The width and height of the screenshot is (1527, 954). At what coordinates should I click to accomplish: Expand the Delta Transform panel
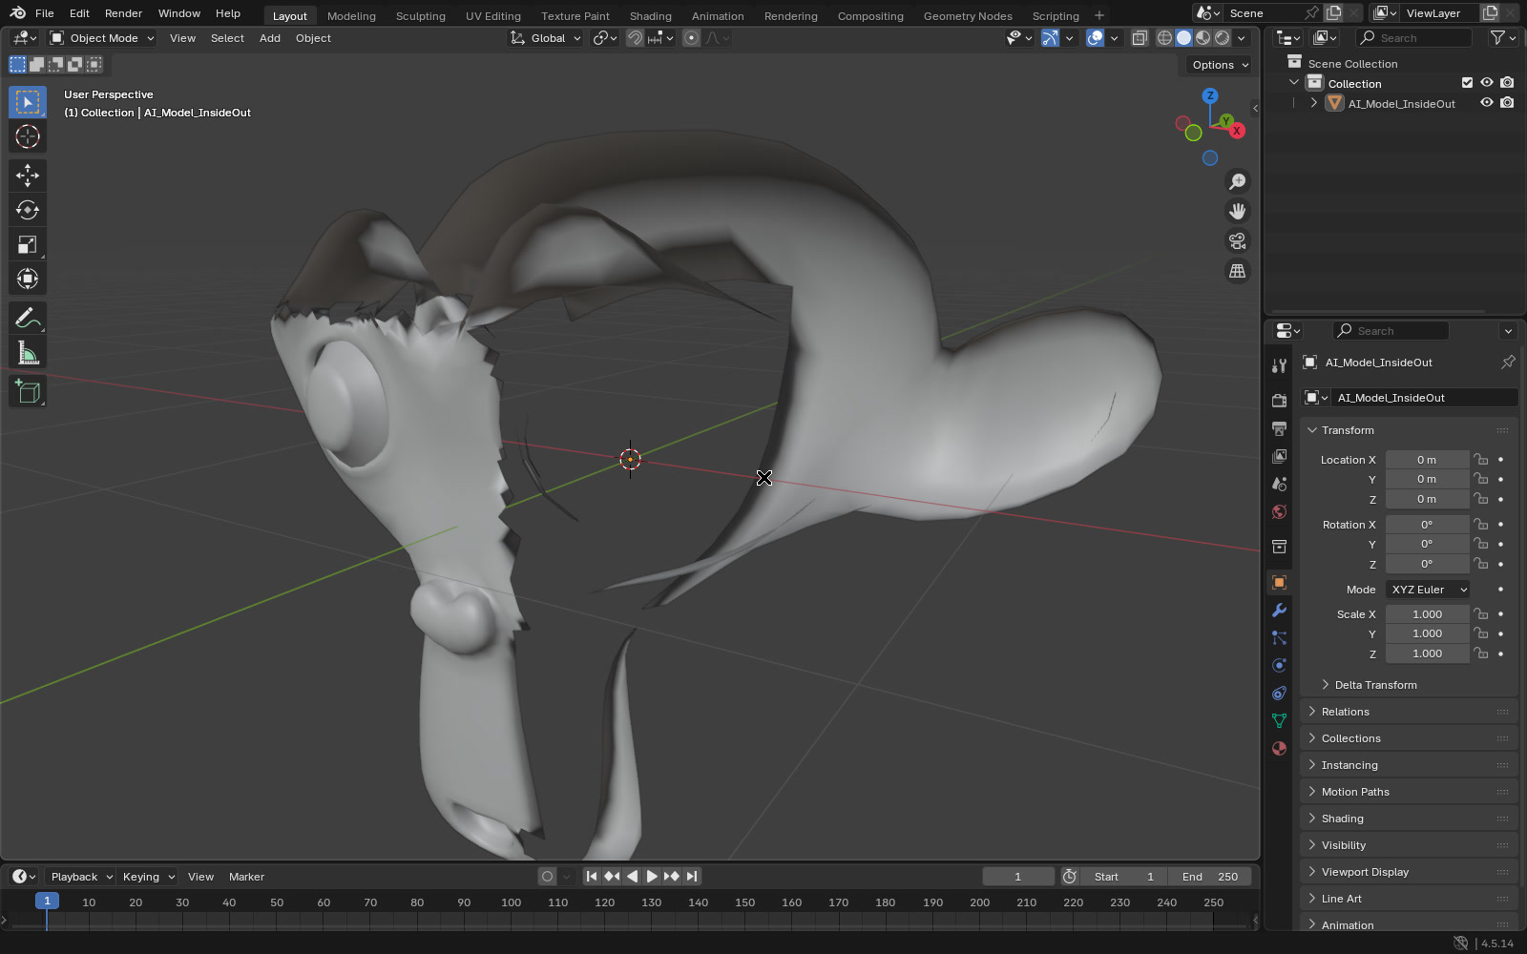(x=1375, y=685)
